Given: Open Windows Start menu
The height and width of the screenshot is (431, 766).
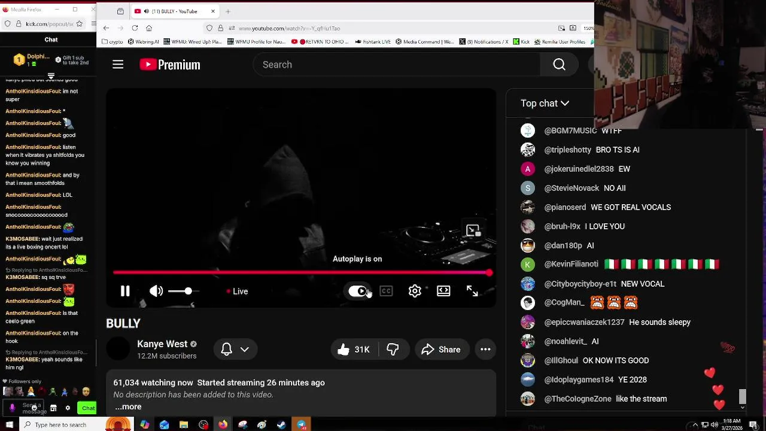Looking at the screenshot, I should click(9, 424).
